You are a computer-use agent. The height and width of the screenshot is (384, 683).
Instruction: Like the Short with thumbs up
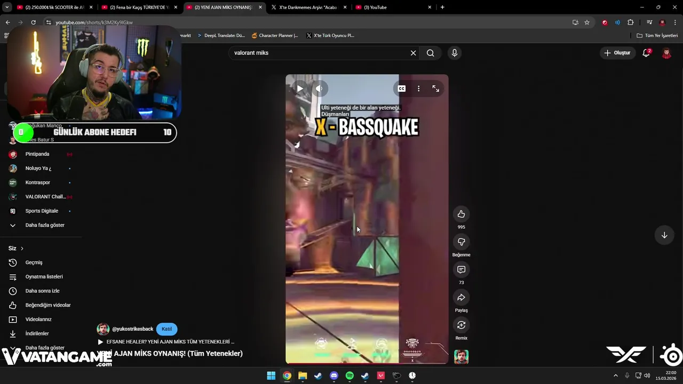click(462, 214)
